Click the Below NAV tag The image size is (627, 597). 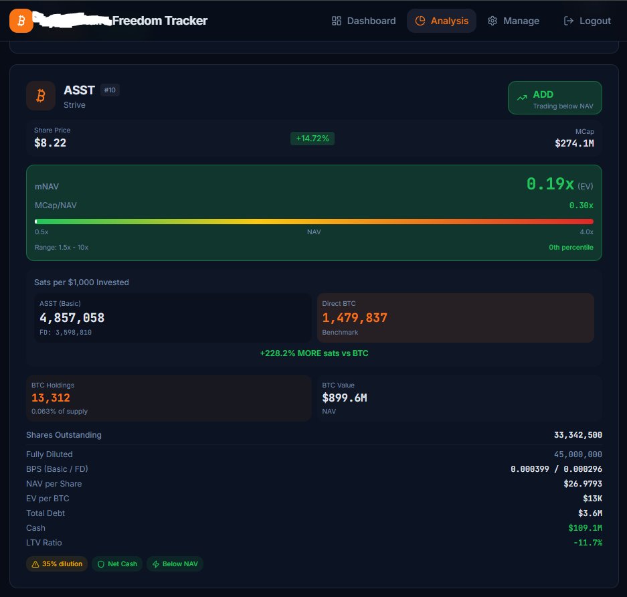[175, 564]
